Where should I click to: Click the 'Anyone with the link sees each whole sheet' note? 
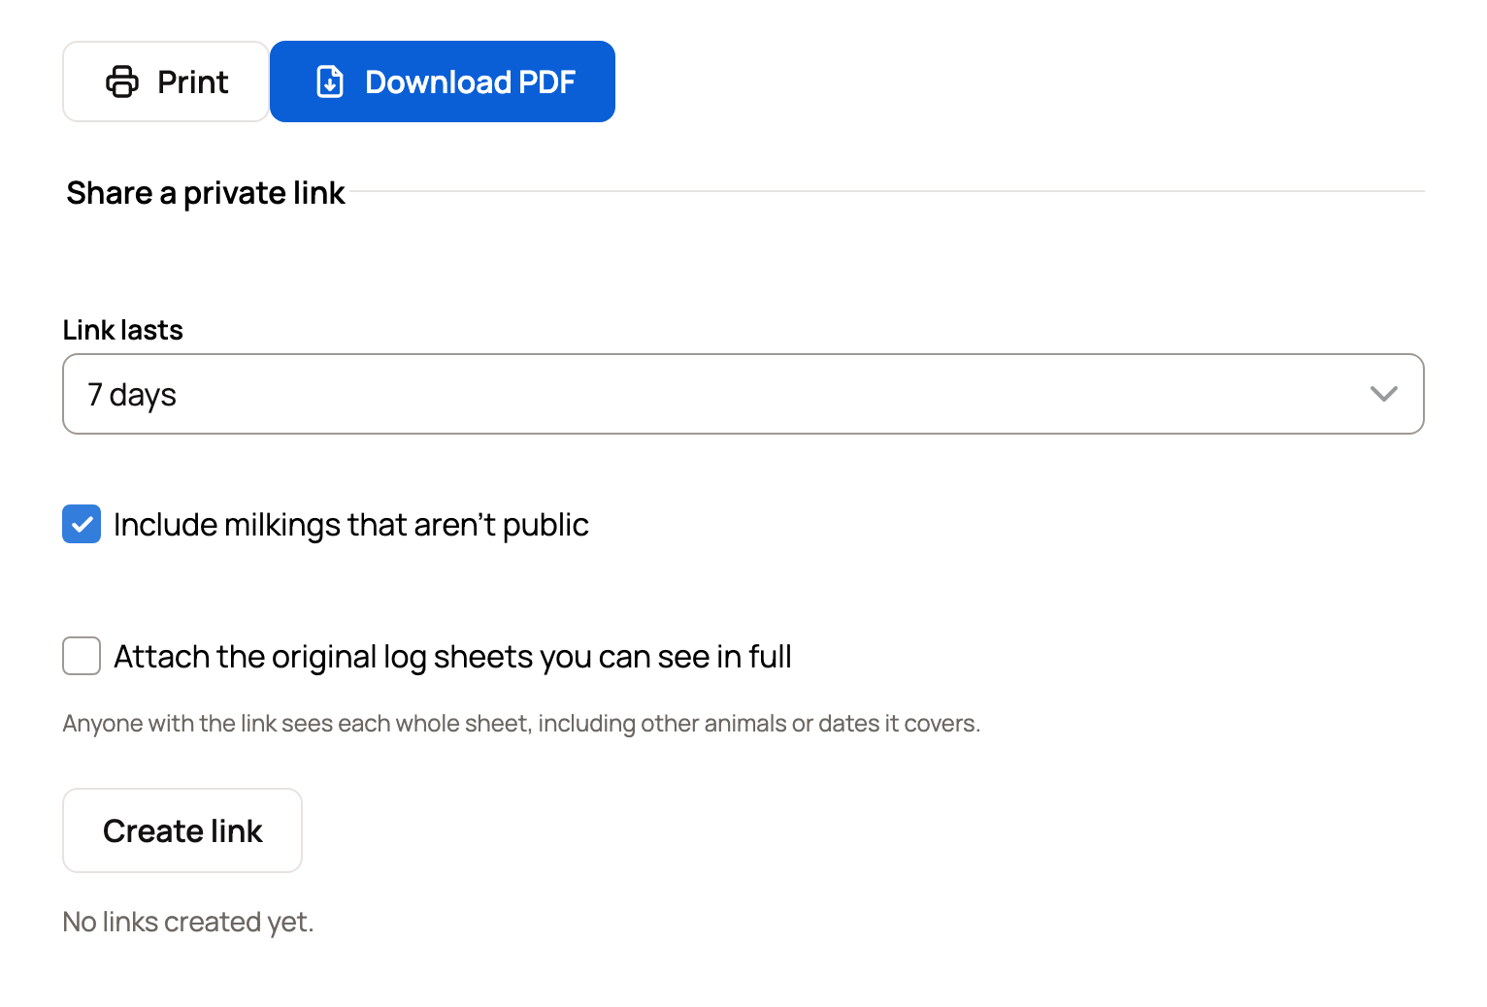521,724
